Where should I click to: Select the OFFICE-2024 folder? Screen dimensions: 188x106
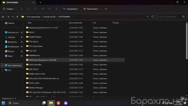click(x=75, y=83)
